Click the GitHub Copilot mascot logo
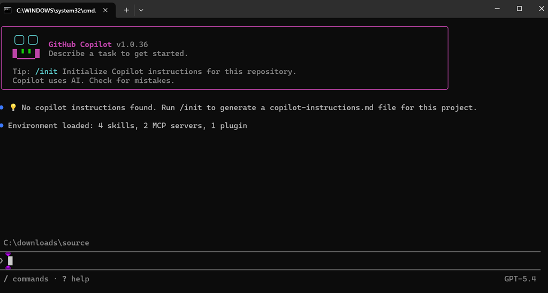548x293 pixels. coord(26,47)
